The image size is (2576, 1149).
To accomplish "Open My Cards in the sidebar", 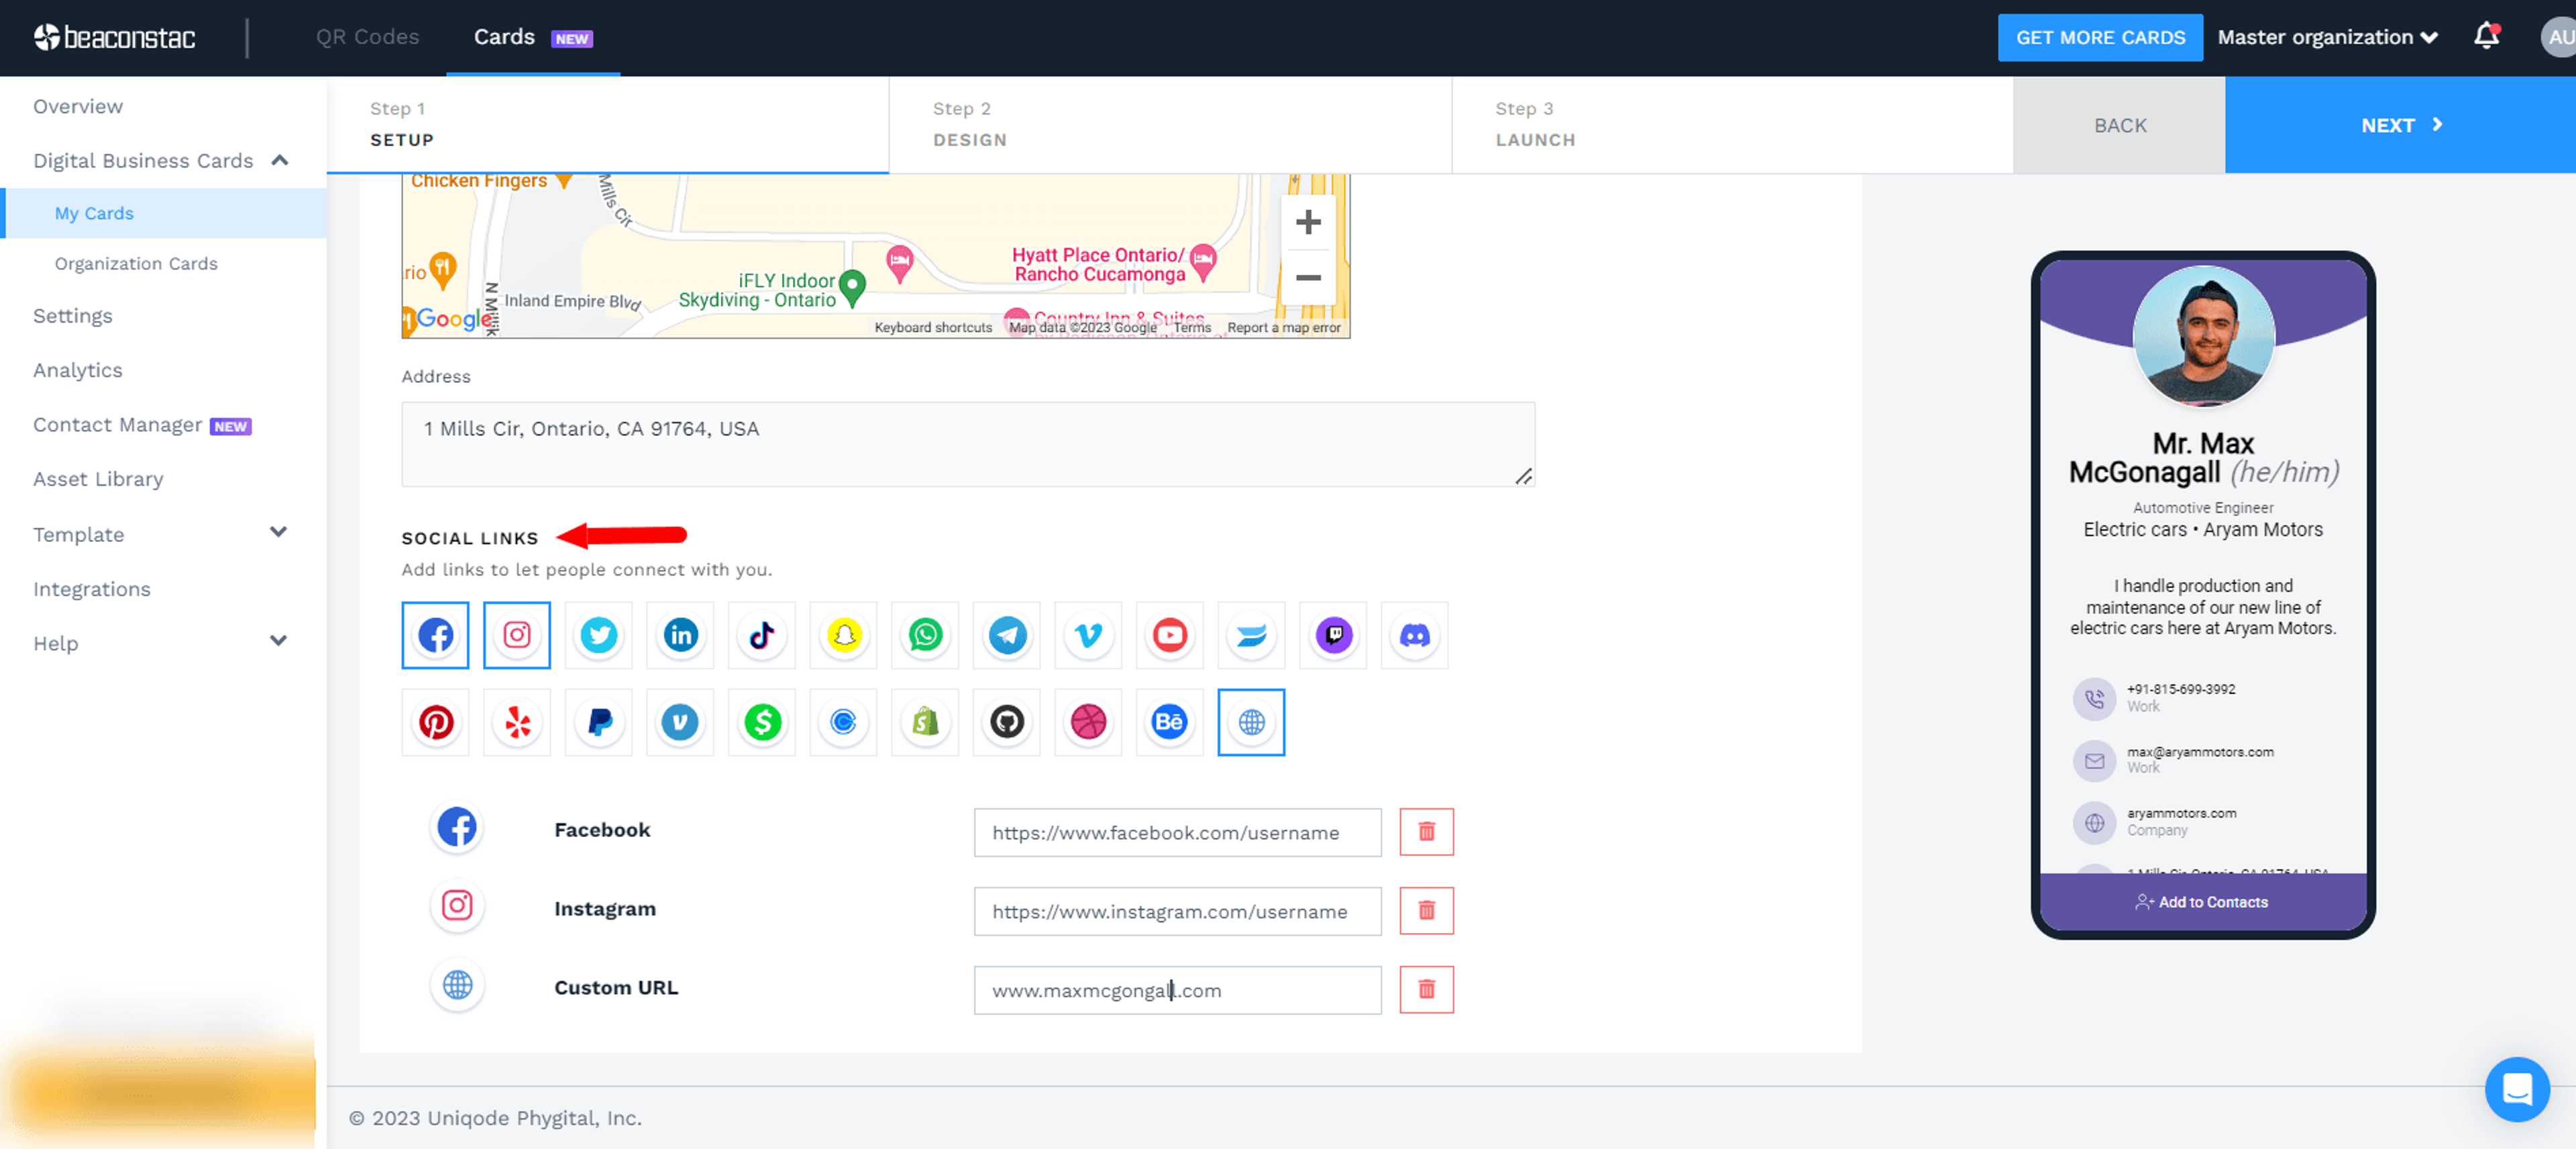I will (x=94, y=213).
